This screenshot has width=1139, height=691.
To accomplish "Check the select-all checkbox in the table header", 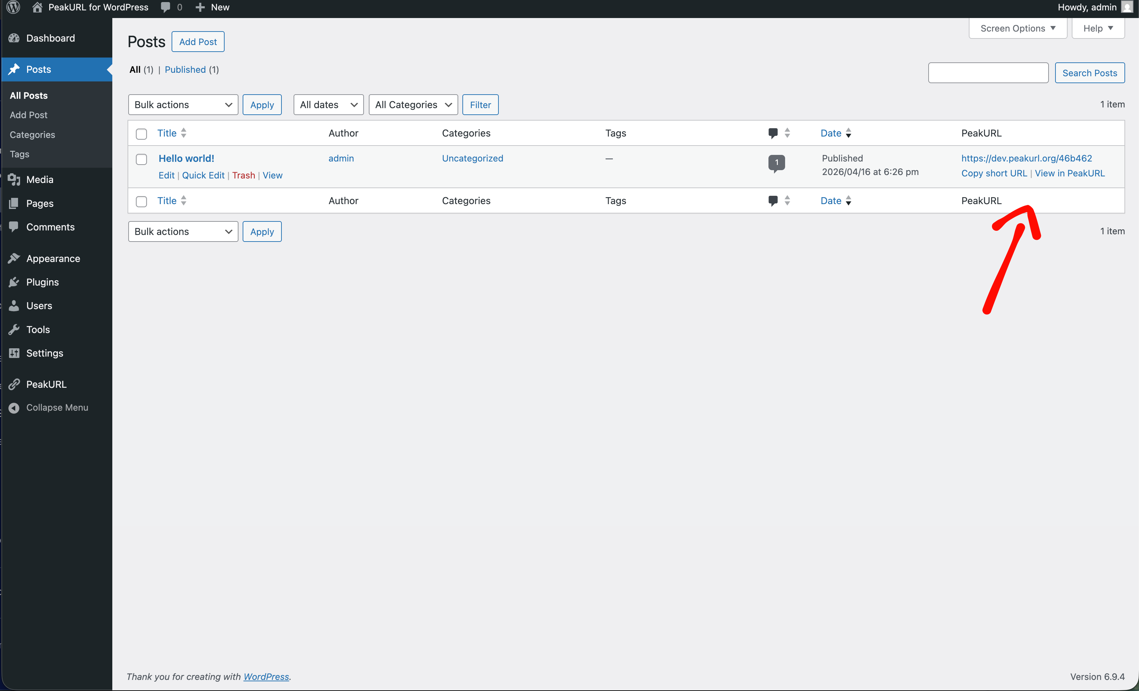I will 141,133.
